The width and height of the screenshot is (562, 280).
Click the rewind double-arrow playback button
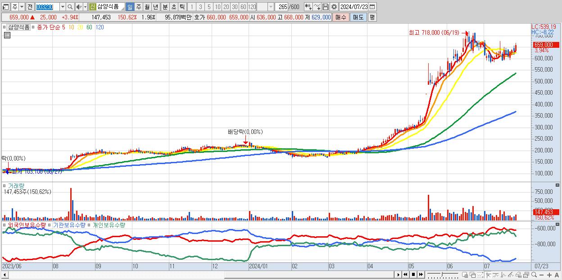(405, 275)
